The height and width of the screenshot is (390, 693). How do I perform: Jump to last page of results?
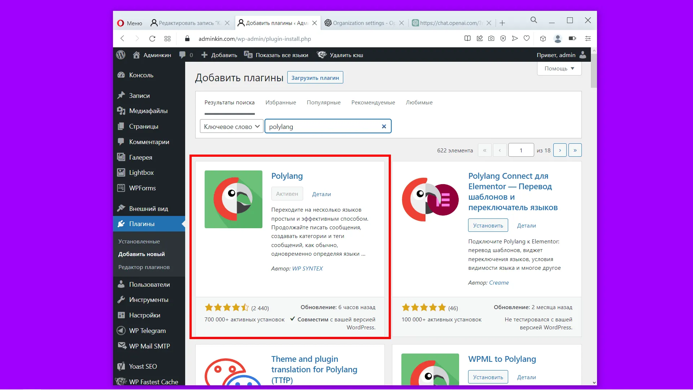575,150
